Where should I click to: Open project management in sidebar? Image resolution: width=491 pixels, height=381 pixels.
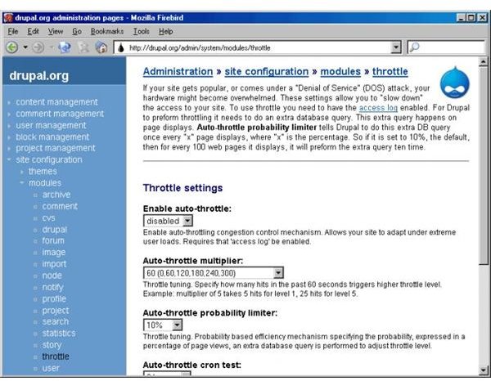coord(56,148)
